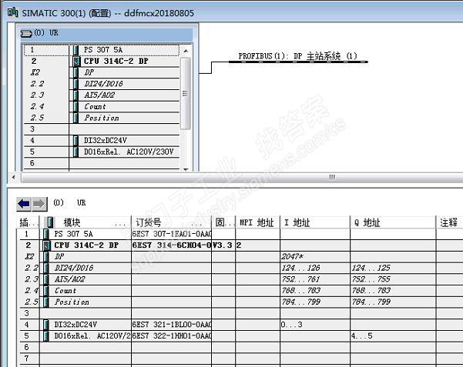Click PS 307 5A icon in detail table
The image size is (463, 367).
46,234
